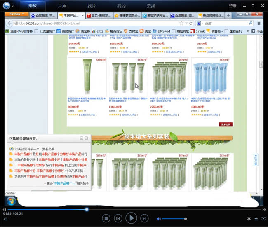Open the search engine selector dropdown
This screenshot has height=227, width=268.
click(x=200, y=23)
